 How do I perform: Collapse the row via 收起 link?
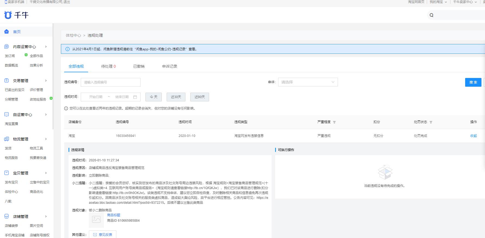474,136
